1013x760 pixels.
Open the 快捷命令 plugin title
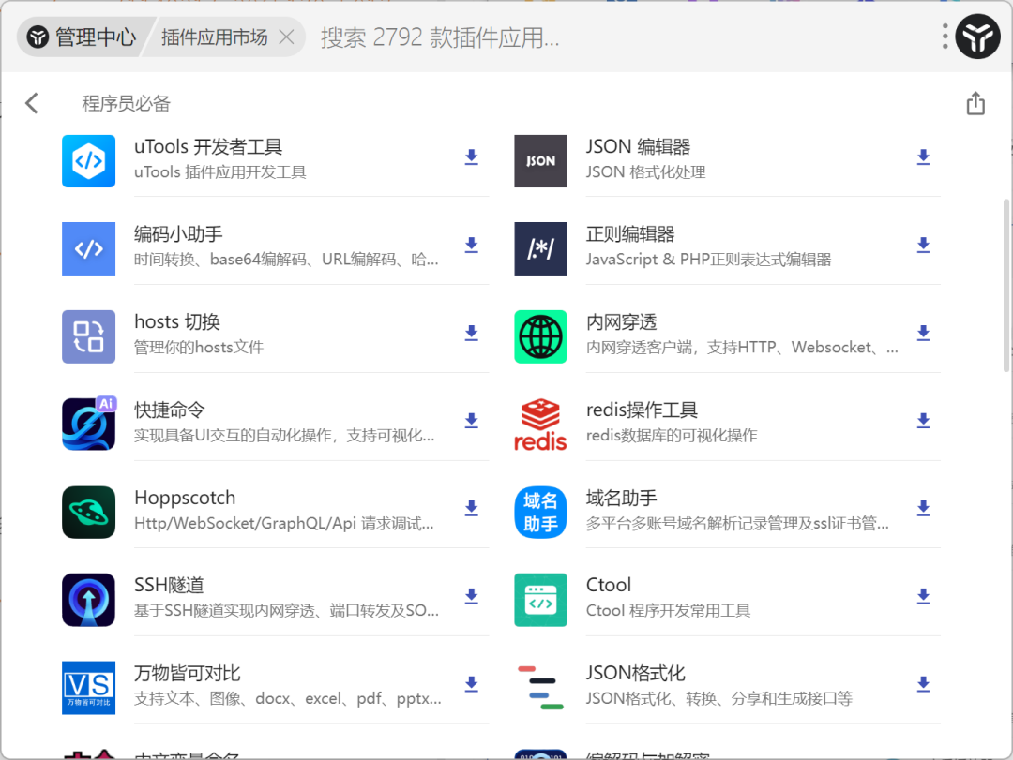tap(170, 410)
